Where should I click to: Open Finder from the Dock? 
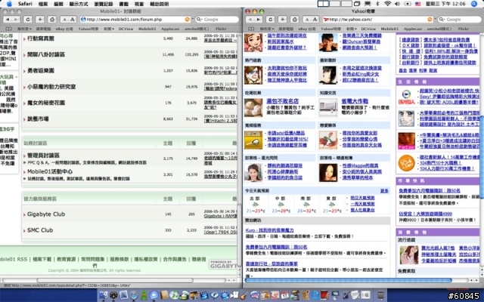coord(103,295)
